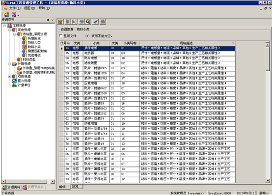Click the tree panel scroll right arrow
The image size is (272, 195).
point(53,181)
